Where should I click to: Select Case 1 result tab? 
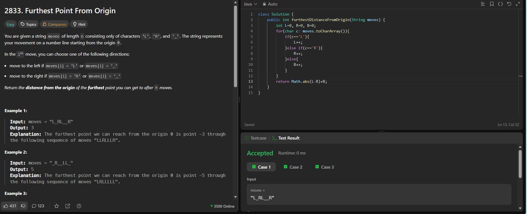261,167
